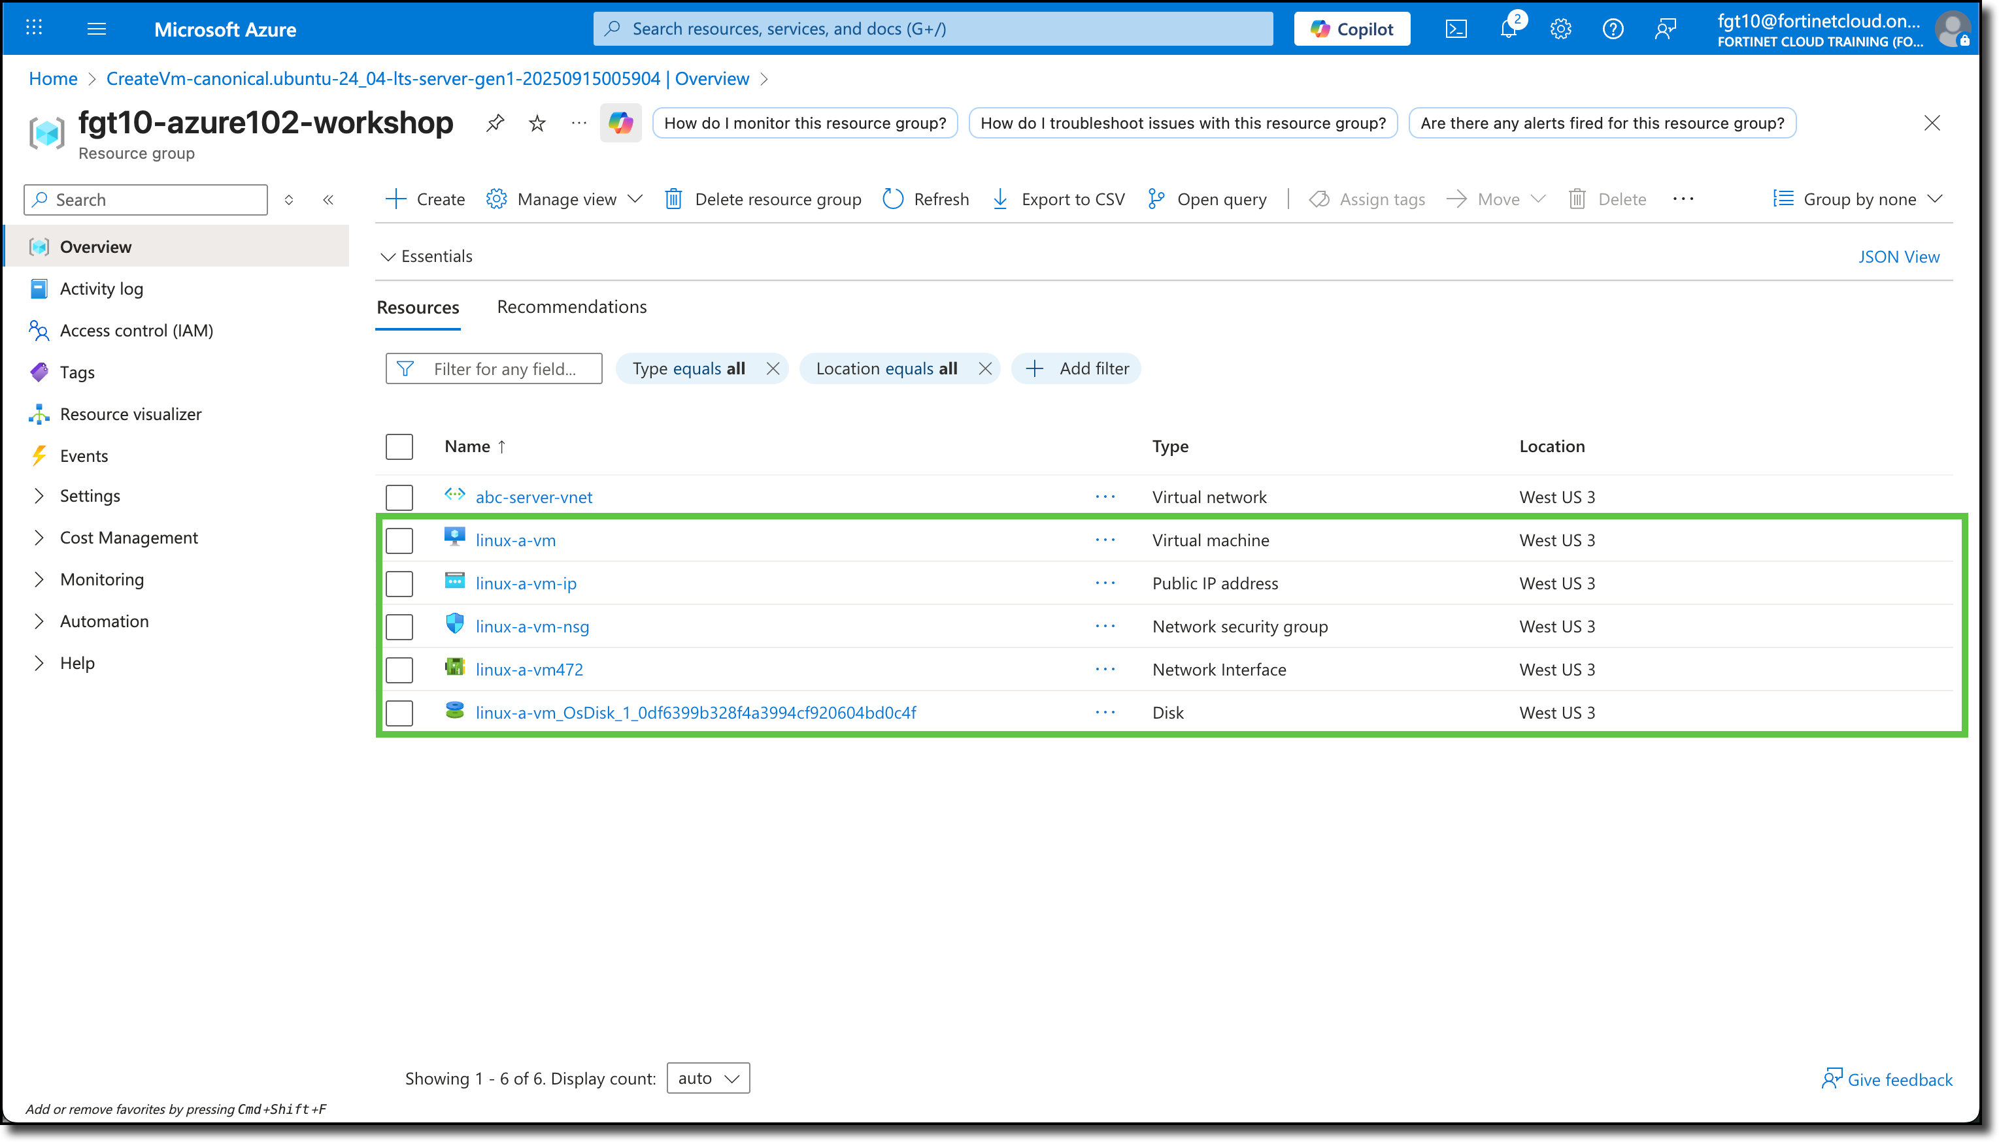This screenshot has height=1142, width=1999.
Task: Open Cloud Shell from top bar
Action: pyautogui.click(x=1456, y=28)
